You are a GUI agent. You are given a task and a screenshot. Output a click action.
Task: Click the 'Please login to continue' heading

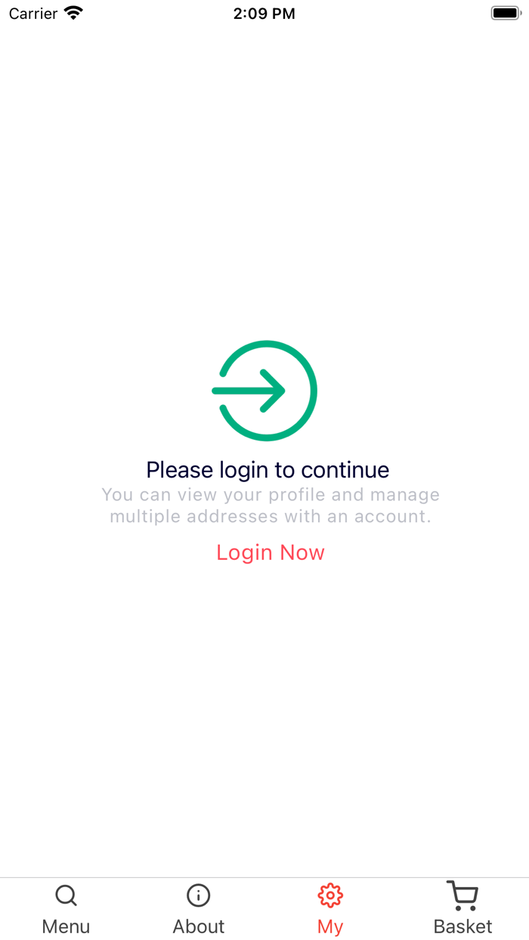click(268, 469)
